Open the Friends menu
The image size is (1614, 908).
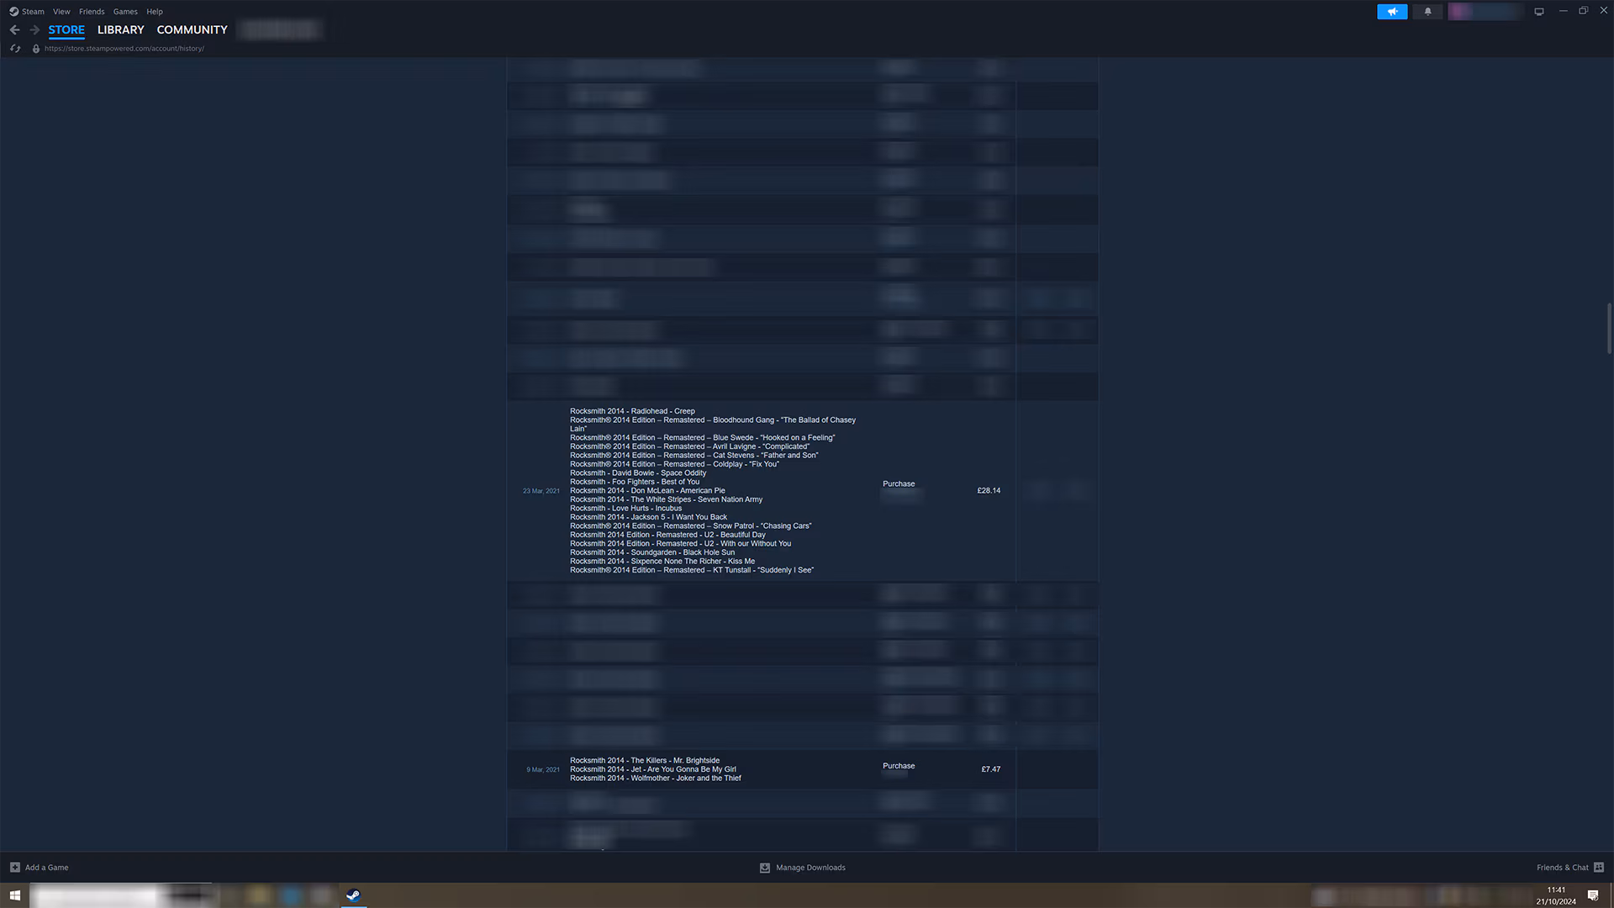coord(91,11)
